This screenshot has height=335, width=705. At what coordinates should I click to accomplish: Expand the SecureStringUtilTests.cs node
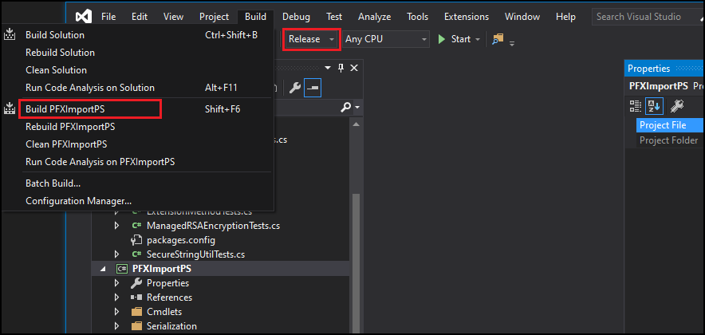[x=117, y=254]
